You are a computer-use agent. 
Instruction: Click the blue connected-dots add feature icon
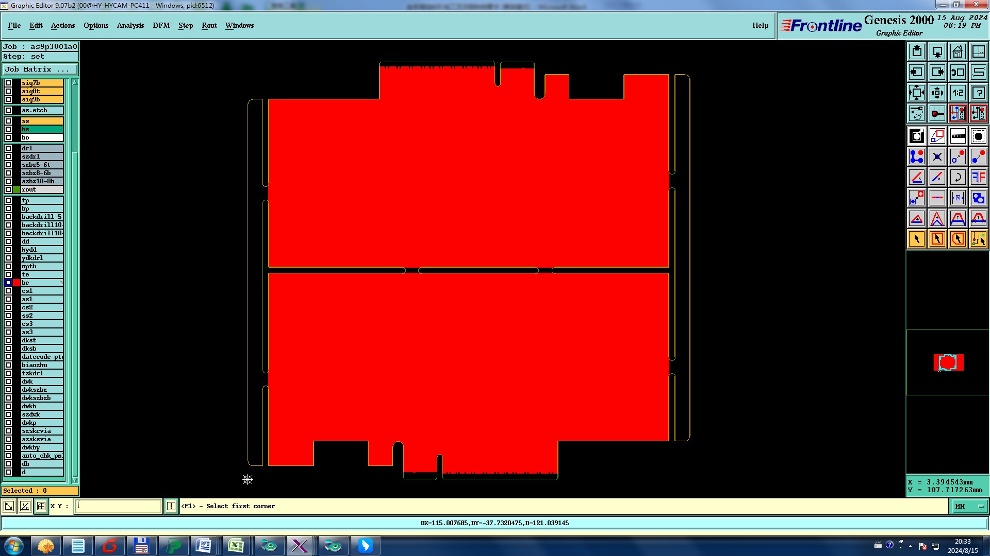pos(917,157)
